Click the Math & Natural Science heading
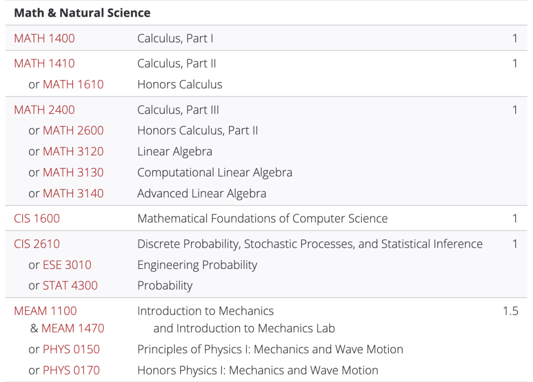533x382 pixels. (82, 13)
